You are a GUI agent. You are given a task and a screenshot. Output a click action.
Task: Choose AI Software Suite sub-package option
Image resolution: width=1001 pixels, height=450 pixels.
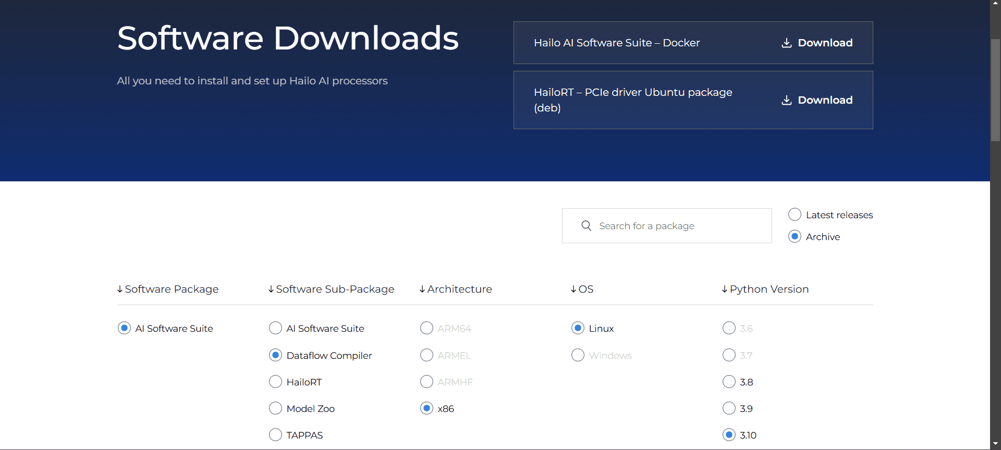275,328
